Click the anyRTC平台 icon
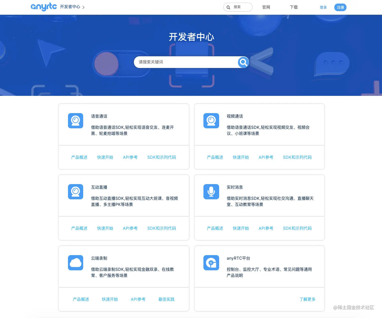 pos(211,263)
